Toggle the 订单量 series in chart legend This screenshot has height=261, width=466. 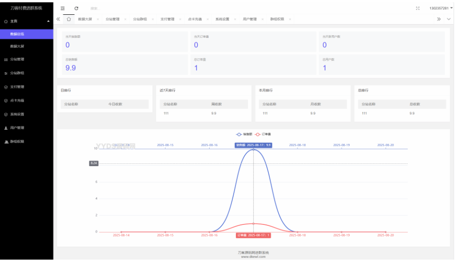[263, 134]
